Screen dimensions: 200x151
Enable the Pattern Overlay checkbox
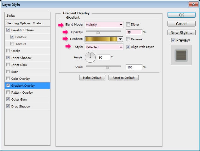pyautogui.click(x=8, y=92)
